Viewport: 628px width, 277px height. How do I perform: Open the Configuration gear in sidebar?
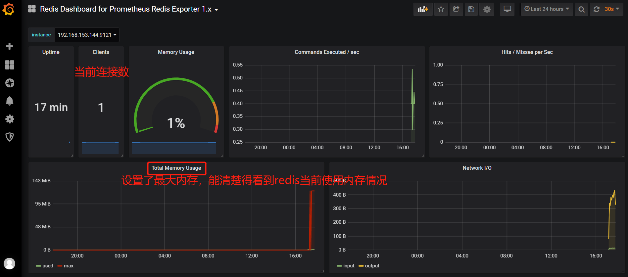pyautogui.click(x=10, y=119)
